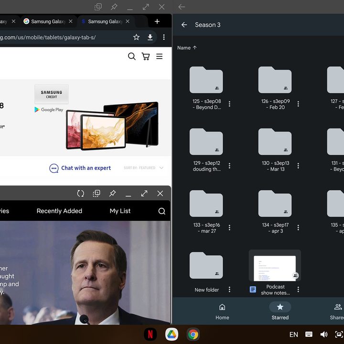344x344 pixels.
Task: Open the 134 - s3ep17 - apr 3 folder
Action: (275, 204)
